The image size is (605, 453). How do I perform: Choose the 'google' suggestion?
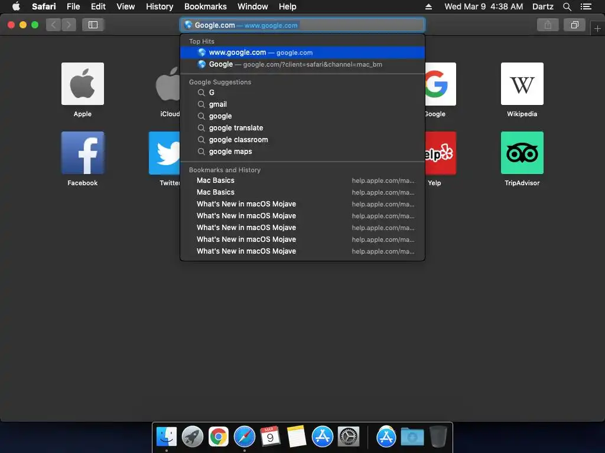(x=302, y=116)
